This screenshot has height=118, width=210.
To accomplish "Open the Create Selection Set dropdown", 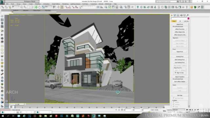I will click(x=89, y=7).
